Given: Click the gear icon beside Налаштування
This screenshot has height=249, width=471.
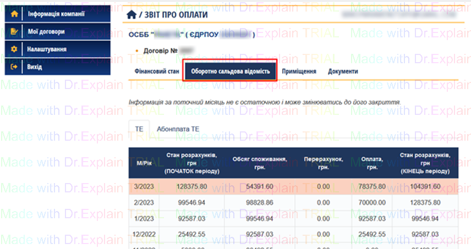Looking at the screenshot, I should pyautogui.click(x=14, y=49).
